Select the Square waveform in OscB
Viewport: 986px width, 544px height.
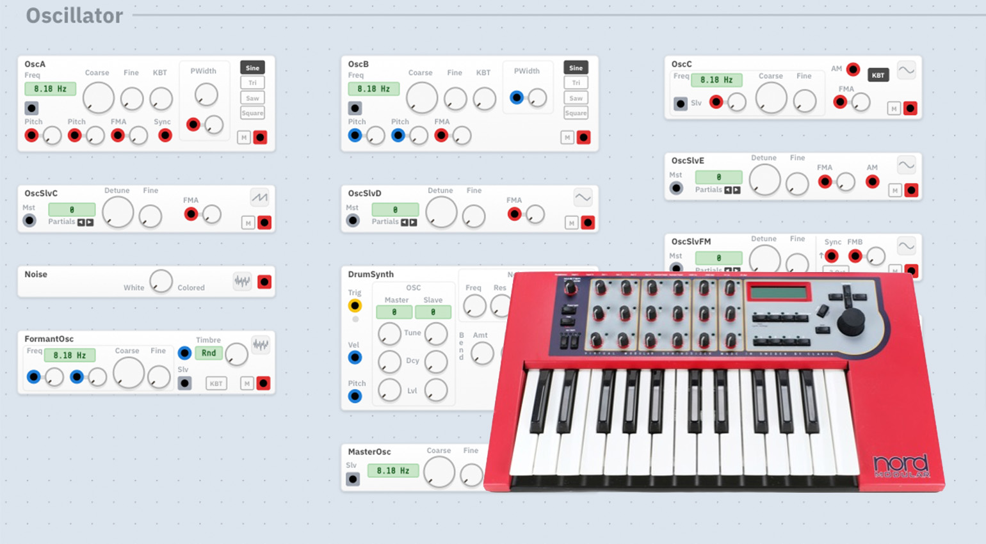576,113
